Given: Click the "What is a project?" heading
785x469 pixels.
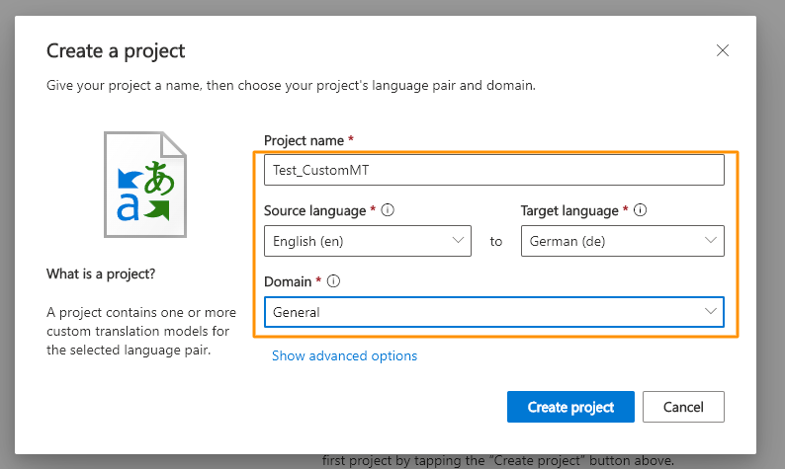Looking at the screenshot, I should [x=101, y=273].
